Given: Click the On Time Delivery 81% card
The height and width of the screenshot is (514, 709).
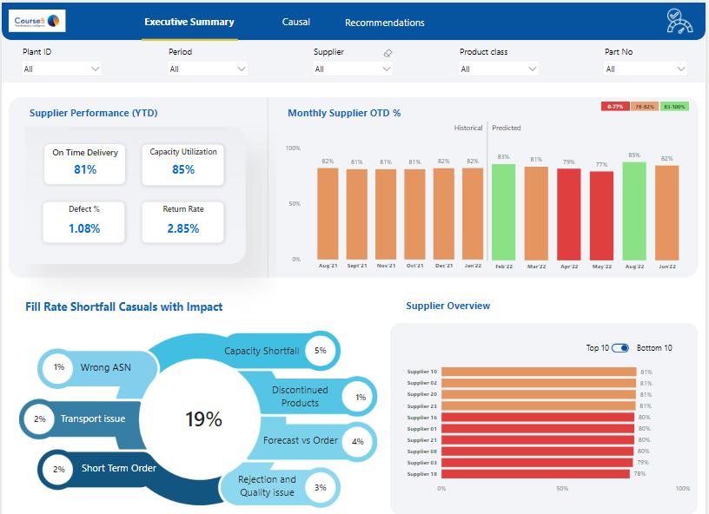Looking at the screenshot, I should [85, 164].
